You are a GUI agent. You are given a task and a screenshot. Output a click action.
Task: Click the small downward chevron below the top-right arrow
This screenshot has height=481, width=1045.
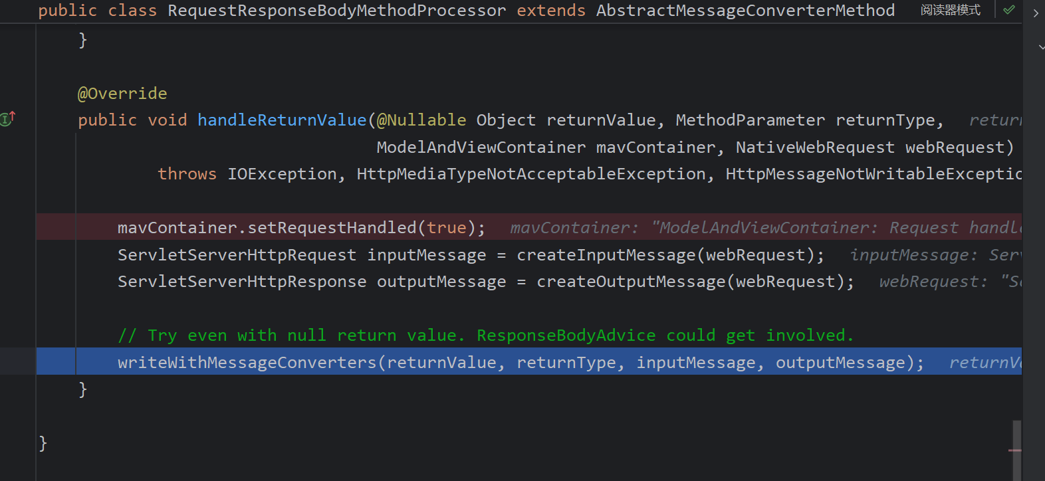pos(1041,47)
